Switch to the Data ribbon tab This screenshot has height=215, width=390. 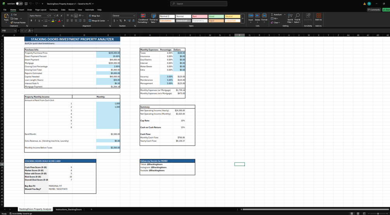(x=63, y=10)
